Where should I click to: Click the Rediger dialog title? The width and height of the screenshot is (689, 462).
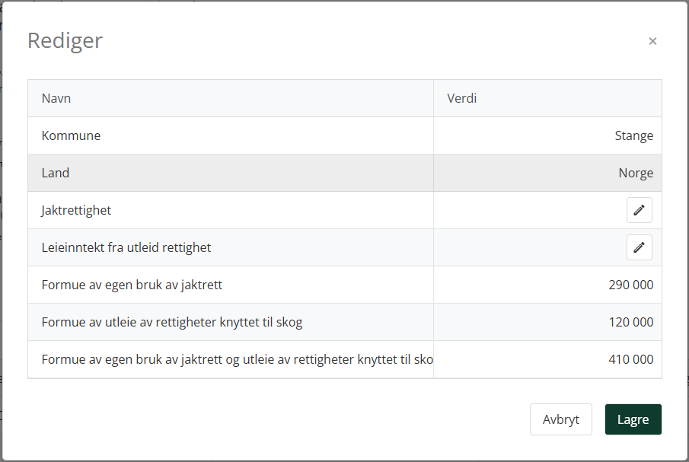click(65, 41)
